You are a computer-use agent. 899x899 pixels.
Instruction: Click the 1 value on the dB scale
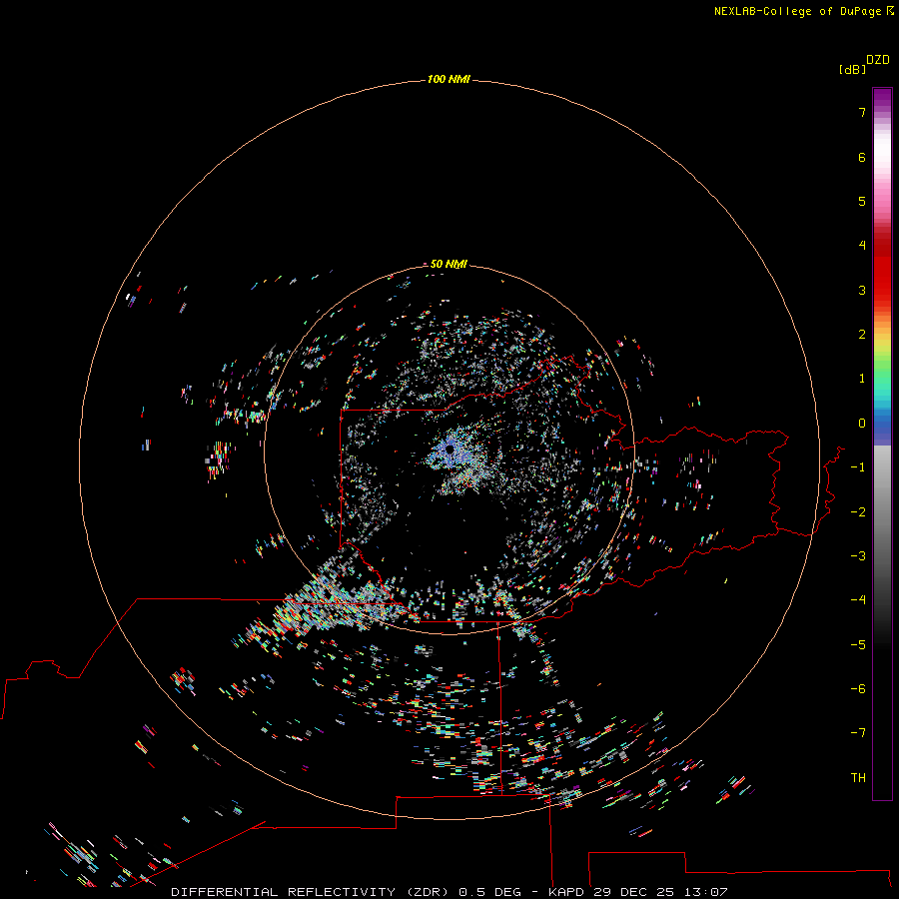pos(862,379)
